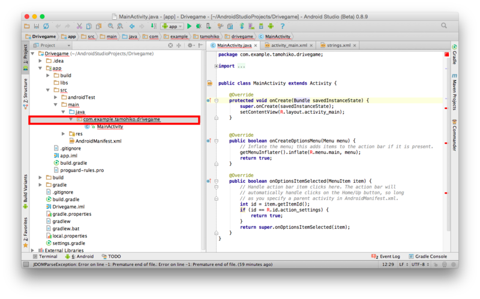Click the Replace icon in toolbar
Viewport: 480px width, 299px height.
click(120, 26)
